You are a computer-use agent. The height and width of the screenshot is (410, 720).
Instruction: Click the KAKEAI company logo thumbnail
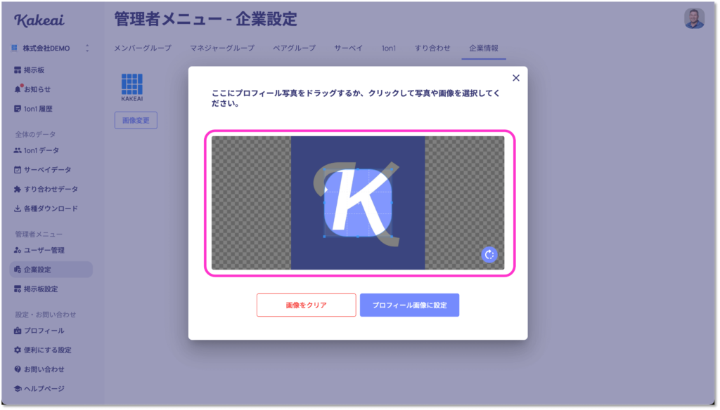tap(131, 87)
